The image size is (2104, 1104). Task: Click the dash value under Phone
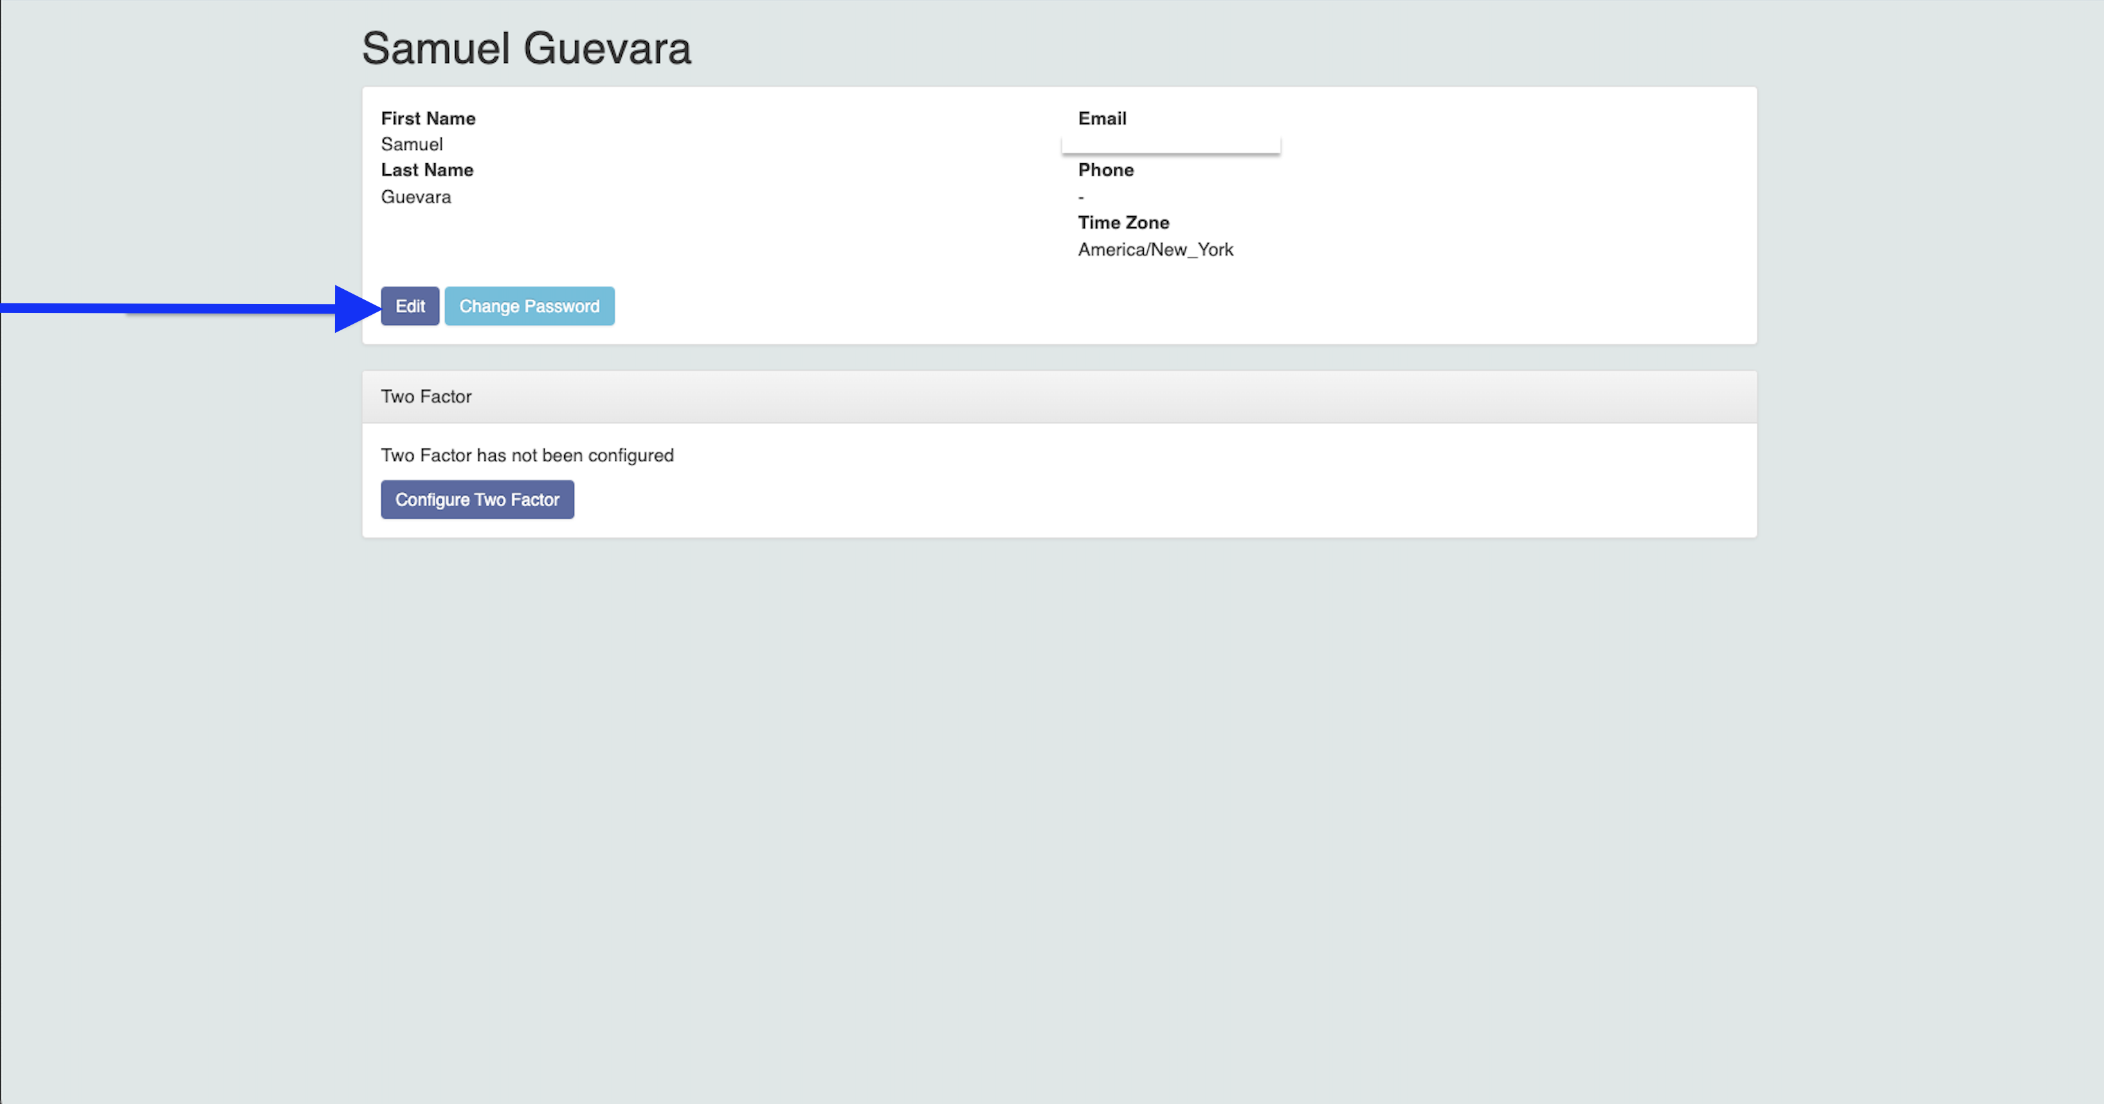pyautogui.click(x=1080, y=197)
